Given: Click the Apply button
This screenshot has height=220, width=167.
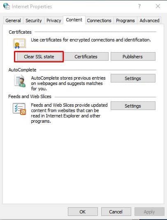Looking at the screenshot, I should click(x=149, y=211).
